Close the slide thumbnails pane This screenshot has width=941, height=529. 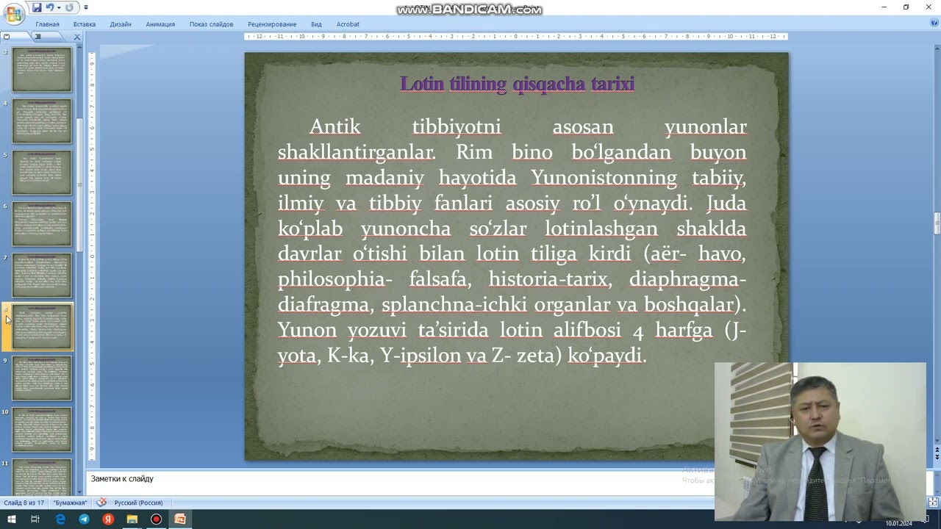click(x=77, y=36)
